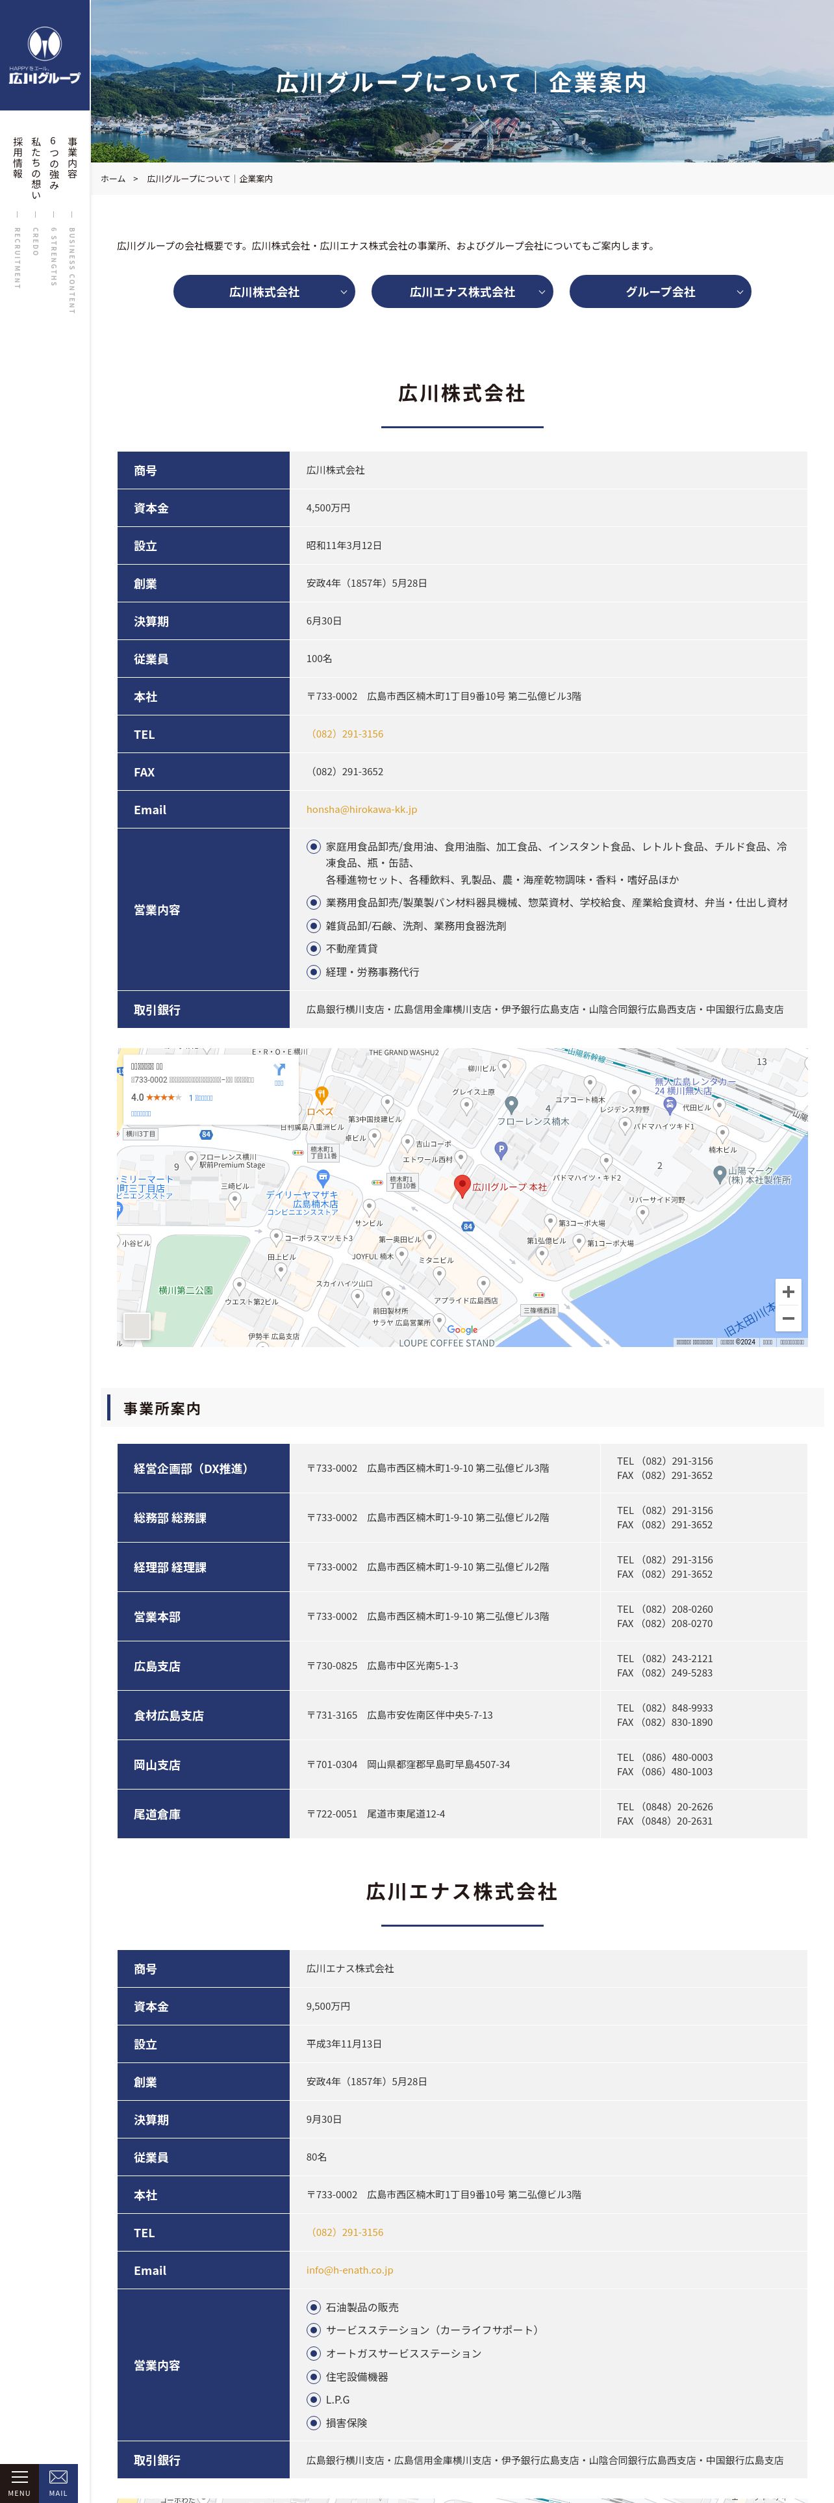Click the 広川エナス株式会社 section heading
The image size is (834, 2503).
[462, 1892]
